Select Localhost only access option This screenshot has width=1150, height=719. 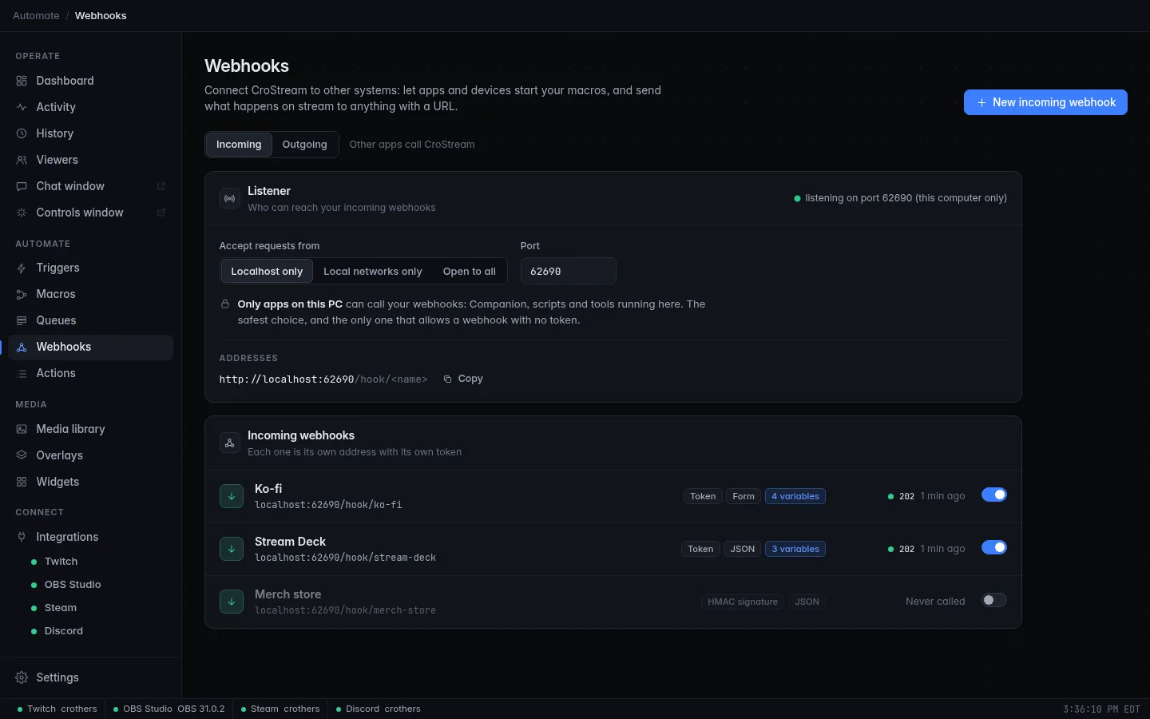pos(267,271)
